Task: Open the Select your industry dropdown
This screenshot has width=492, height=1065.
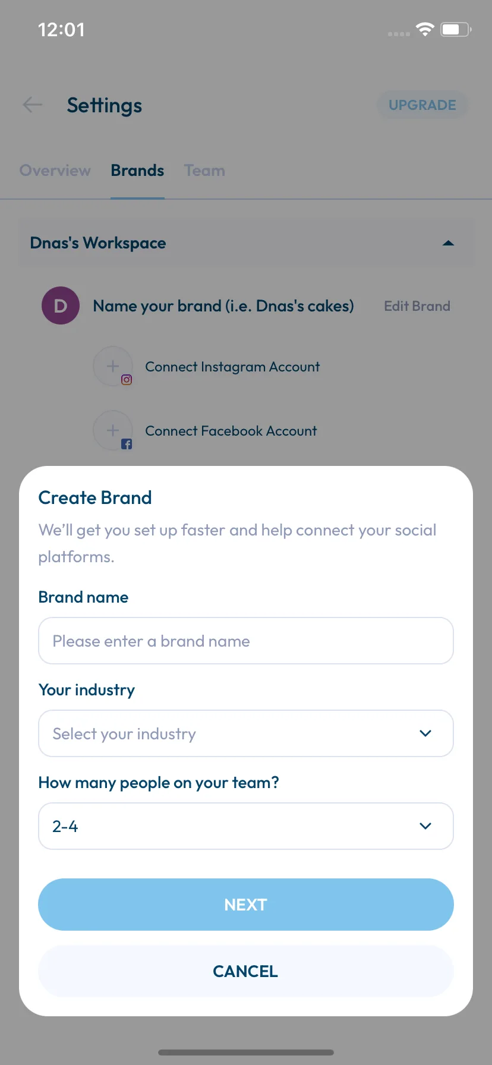Action: pyautogui.click(x=246, y=733)
